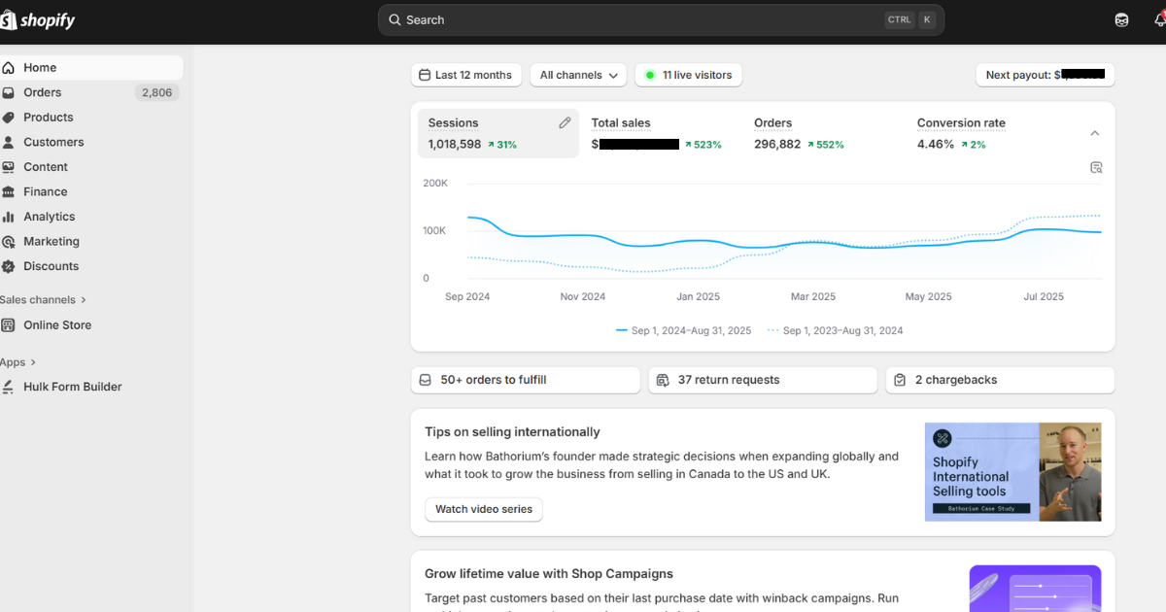
Task: Click the Customers person icon in the sidebar
Action: pos(9,143)
